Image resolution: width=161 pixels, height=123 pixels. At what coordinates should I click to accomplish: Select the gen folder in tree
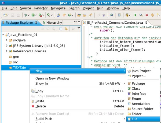pyautogui.click(x=16, y=57)
